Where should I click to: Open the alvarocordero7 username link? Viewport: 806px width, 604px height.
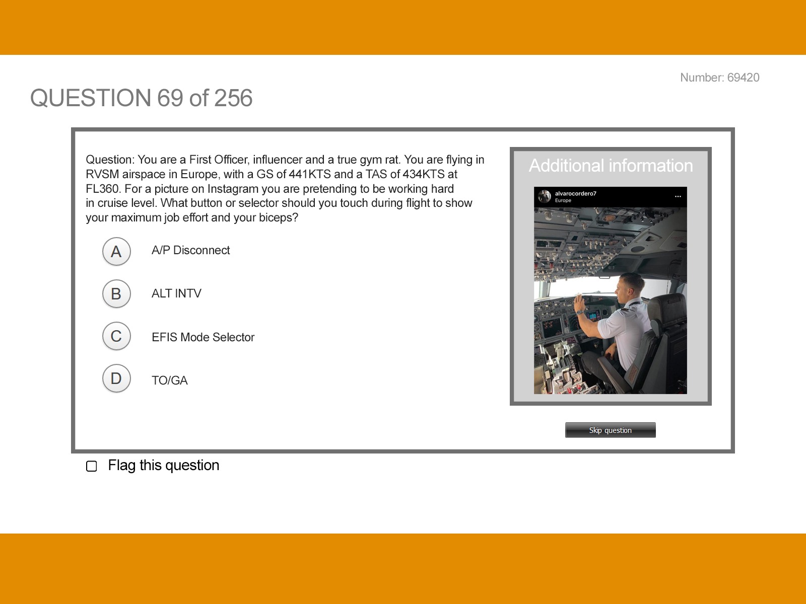(575, 193)
